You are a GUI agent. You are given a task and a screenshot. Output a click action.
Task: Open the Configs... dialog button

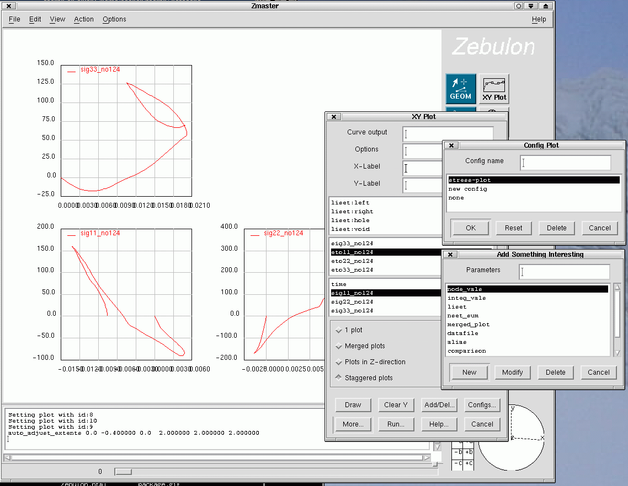[482, 405]
